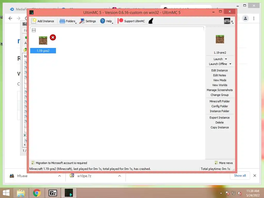Click Chrome back arrow button

(10, 18)
